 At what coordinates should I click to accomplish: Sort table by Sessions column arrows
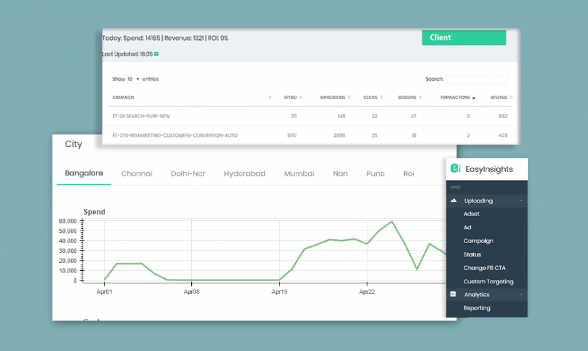pos(420,97)
